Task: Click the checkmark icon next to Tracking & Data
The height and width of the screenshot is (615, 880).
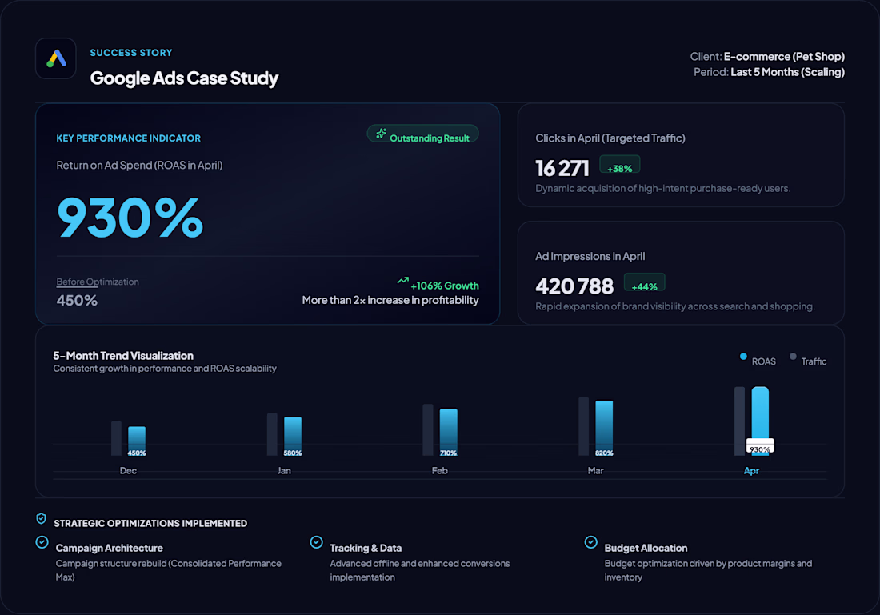Action: (x=317, y=542)
